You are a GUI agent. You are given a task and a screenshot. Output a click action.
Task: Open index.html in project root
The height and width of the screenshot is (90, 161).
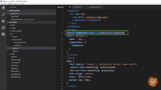pyautogui.click(x=15, y=71)
